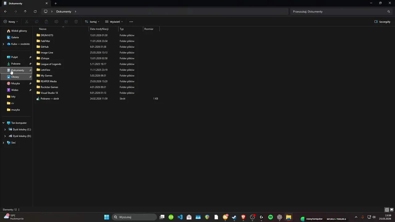Toggle the Szczegóły details pane
Viewport: 395px width, 222px height.
click(382, 22)
